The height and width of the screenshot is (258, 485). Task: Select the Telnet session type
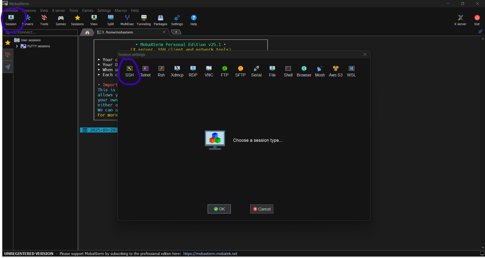click(145, 71)
